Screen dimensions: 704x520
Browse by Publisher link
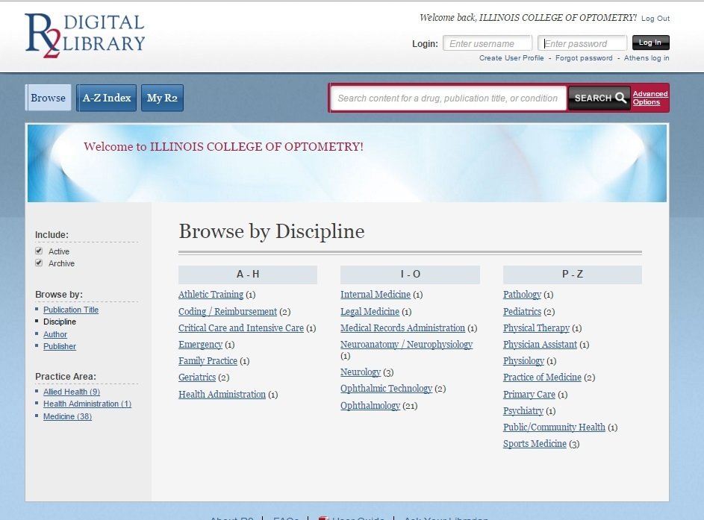coord(60,346)
